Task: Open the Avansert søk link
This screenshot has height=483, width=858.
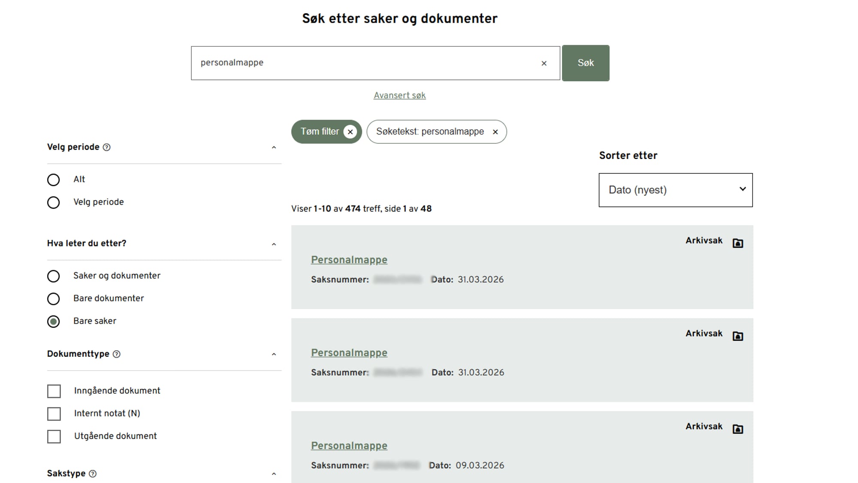Action: click(x=399, y=95)
